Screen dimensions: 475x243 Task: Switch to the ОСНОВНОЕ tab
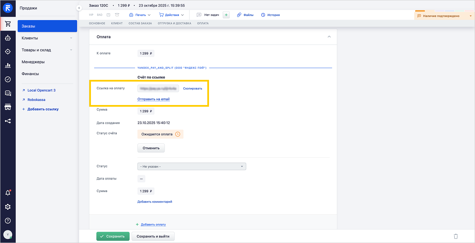click(x=97, y=23)
